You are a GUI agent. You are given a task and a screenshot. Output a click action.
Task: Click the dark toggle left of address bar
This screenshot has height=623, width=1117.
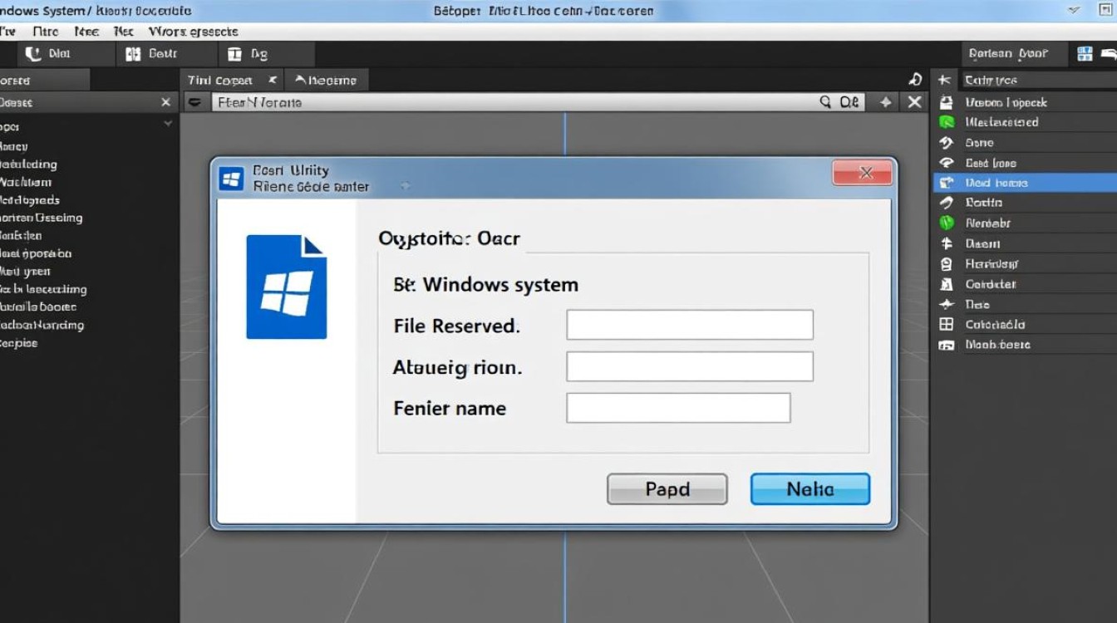click(x=194, y=102)
